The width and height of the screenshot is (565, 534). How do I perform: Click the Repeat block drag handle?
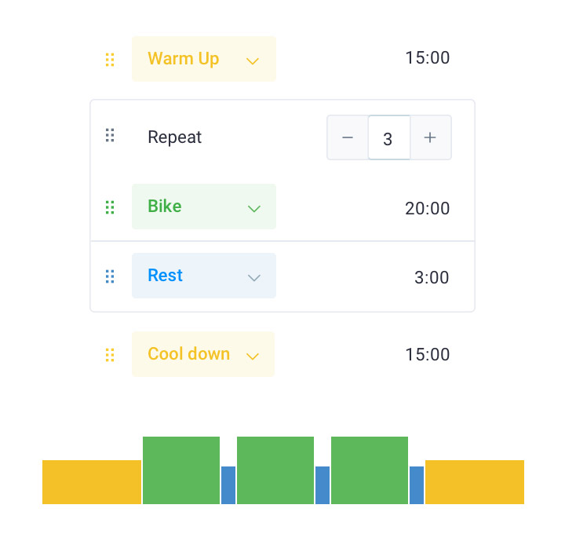(x=110, y=136)
